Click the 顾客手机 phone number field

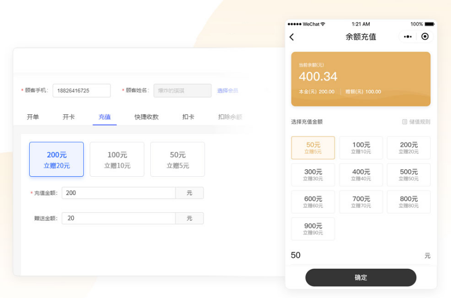click(x=82, y=91)
